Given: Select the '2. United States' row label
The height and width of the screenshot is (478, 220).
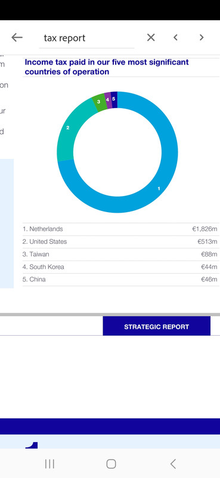Looking at the screenshot, I should tap(45, 242).
